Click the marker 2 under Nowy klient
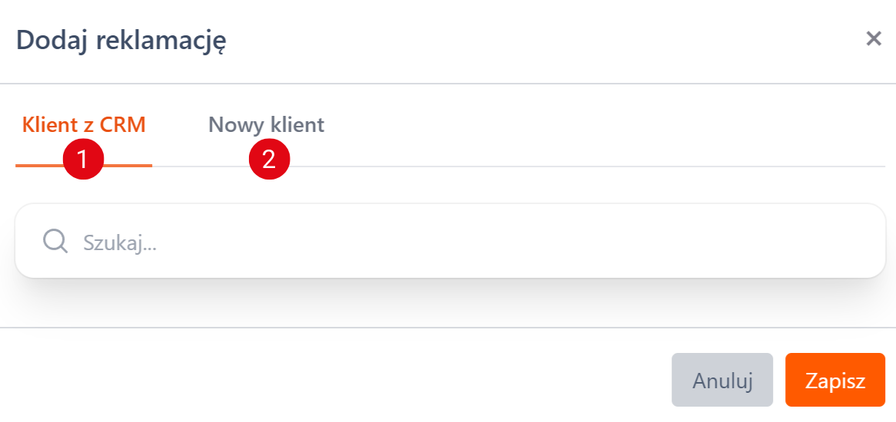 click(x=268, y=160)
